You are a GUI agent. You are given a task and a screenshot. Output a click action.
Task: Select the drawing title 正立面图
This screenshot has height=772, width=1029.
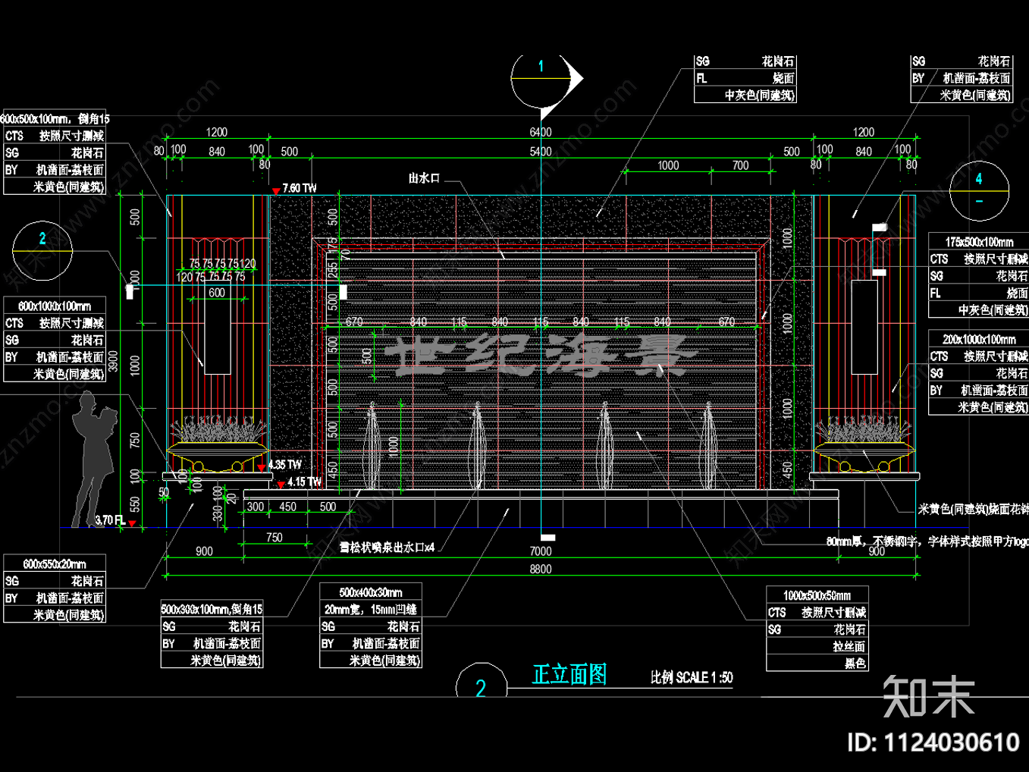(569, 674)
